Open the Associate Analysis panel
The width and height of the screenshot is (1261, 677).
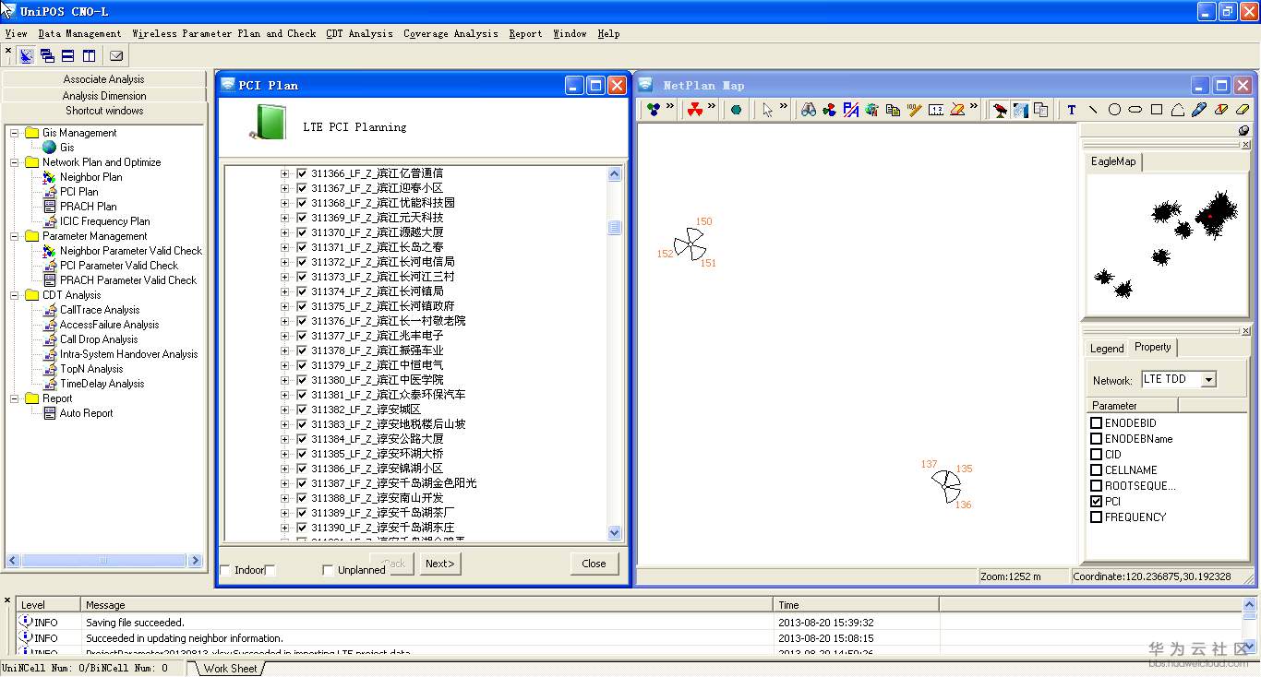(x=104, y=79)
